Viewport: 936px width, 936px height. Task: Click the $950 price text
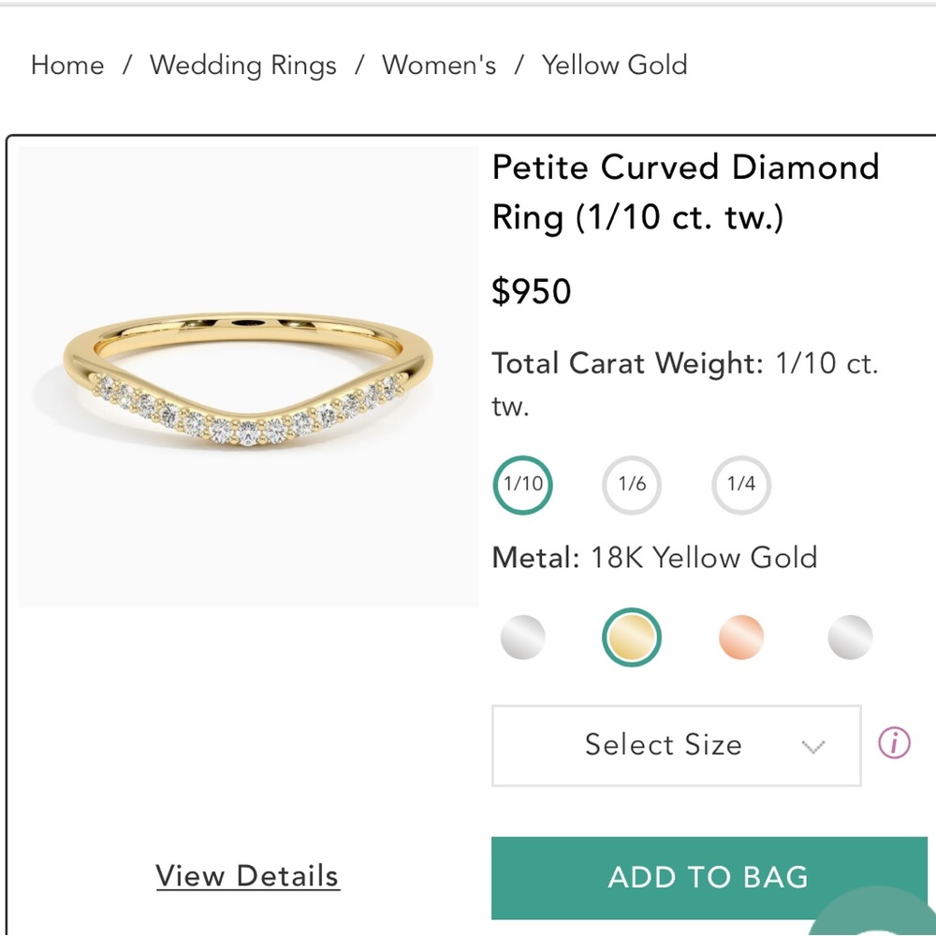click(533, 291)
